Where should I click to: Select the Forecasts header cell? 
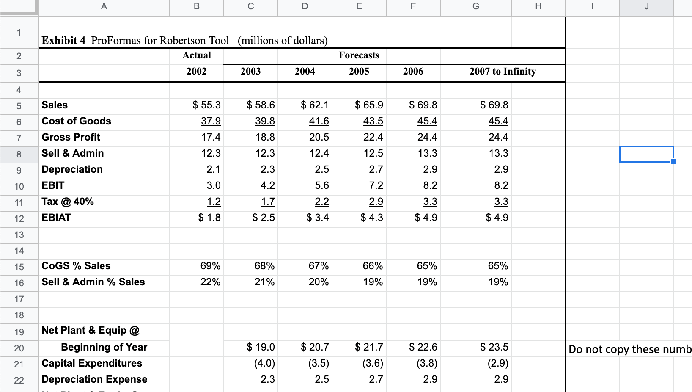click(359, 55)
